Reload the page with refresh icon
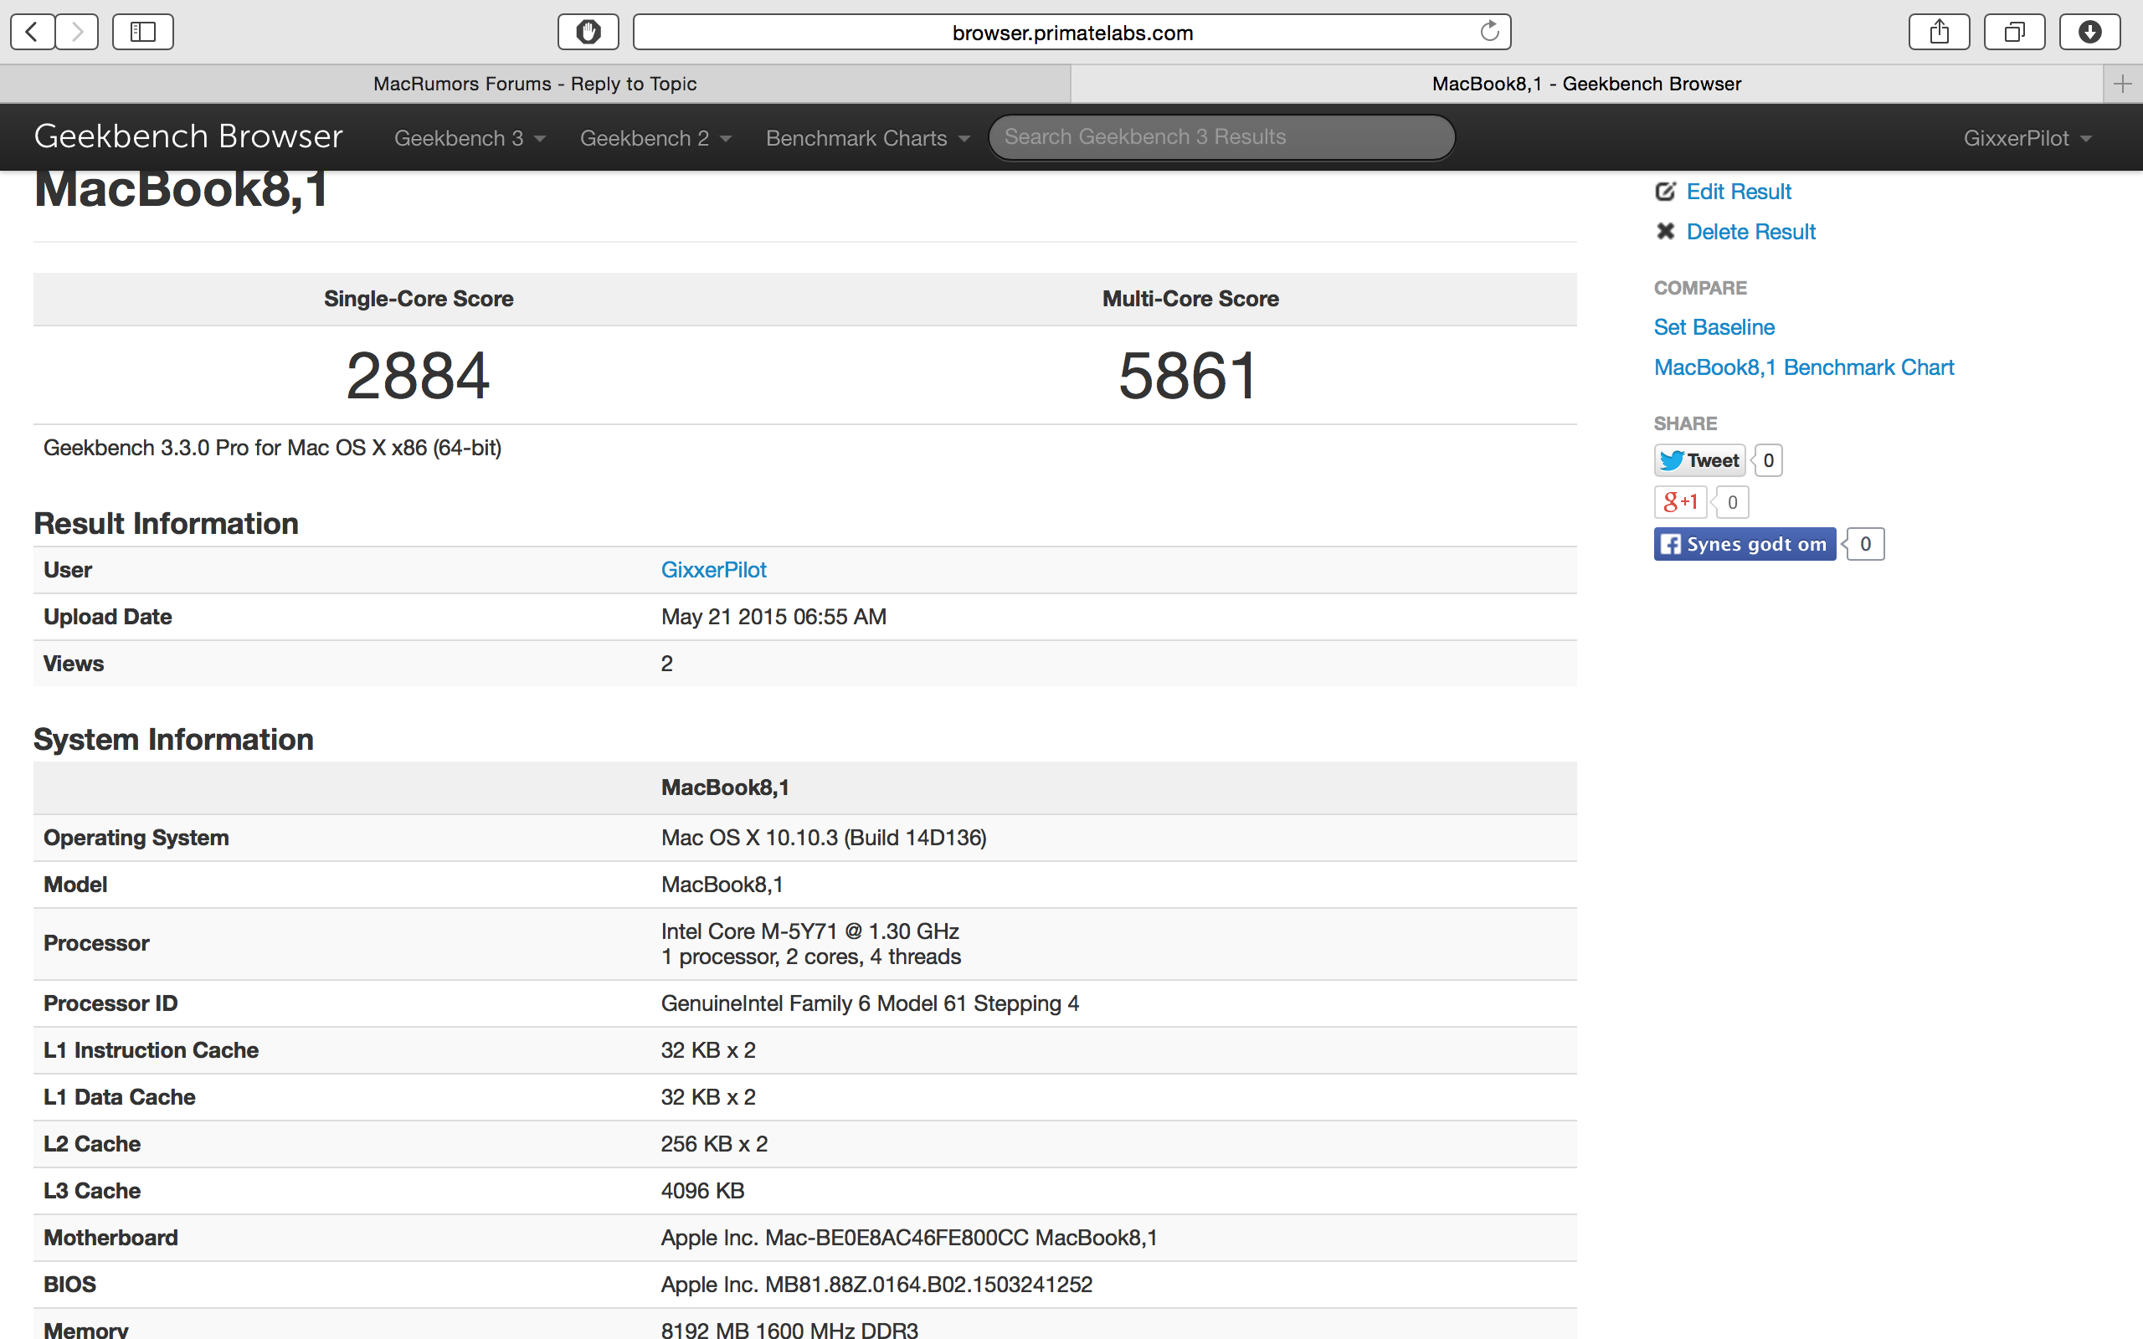Screen dimensions: 2143x1339 [1489, 32]
